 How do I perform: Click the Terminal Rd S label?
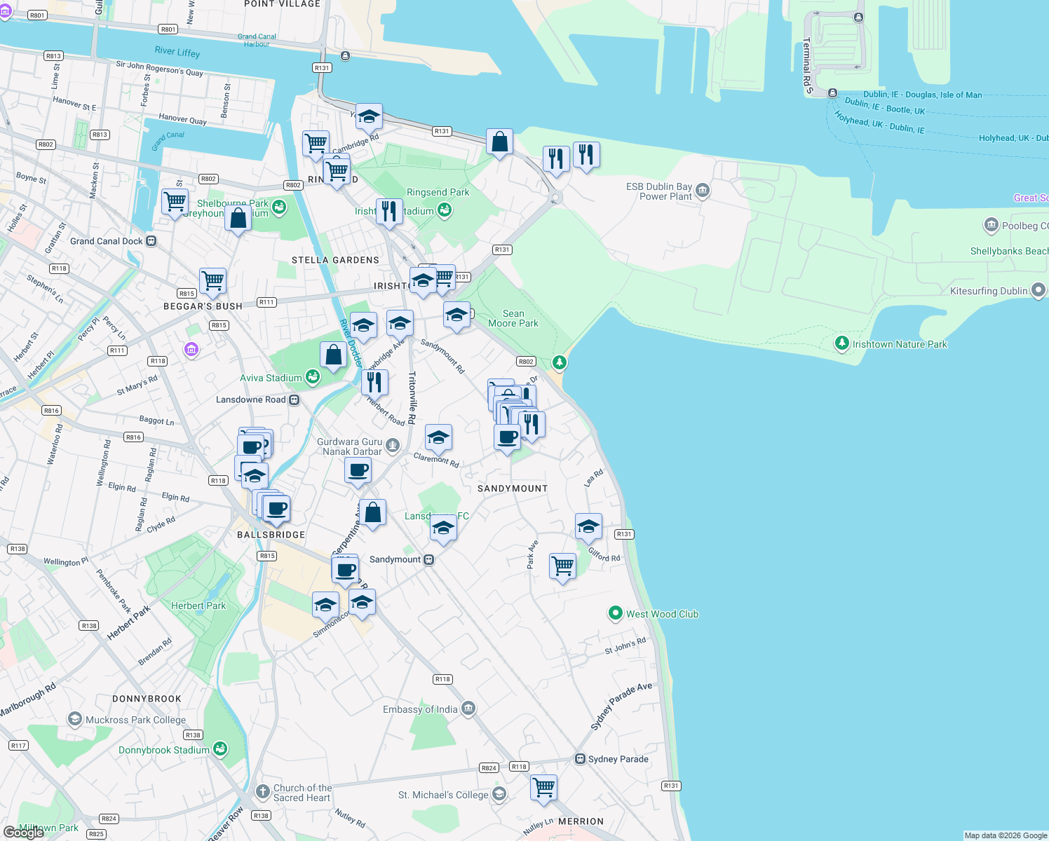coord(808,65)
